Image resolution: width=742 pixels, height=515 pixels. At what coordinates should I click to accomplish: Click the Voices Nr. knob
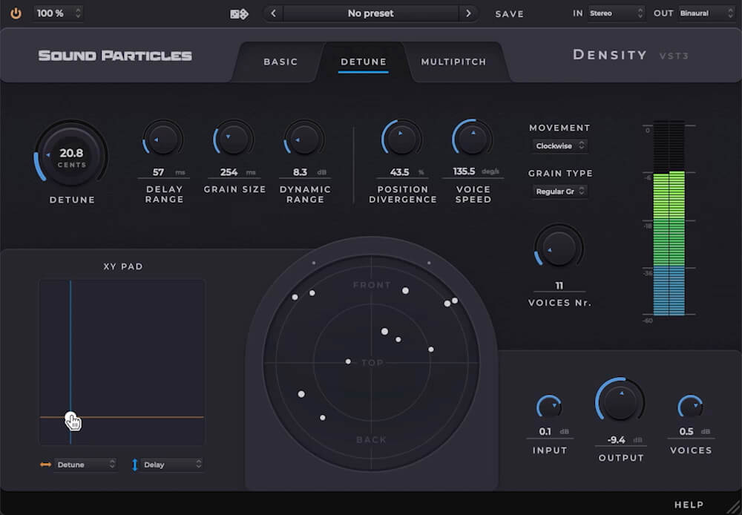(x=559, y=248)
